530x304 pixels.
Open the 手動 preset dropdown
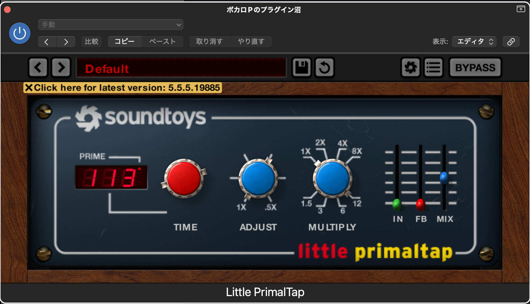pos(111,25)
